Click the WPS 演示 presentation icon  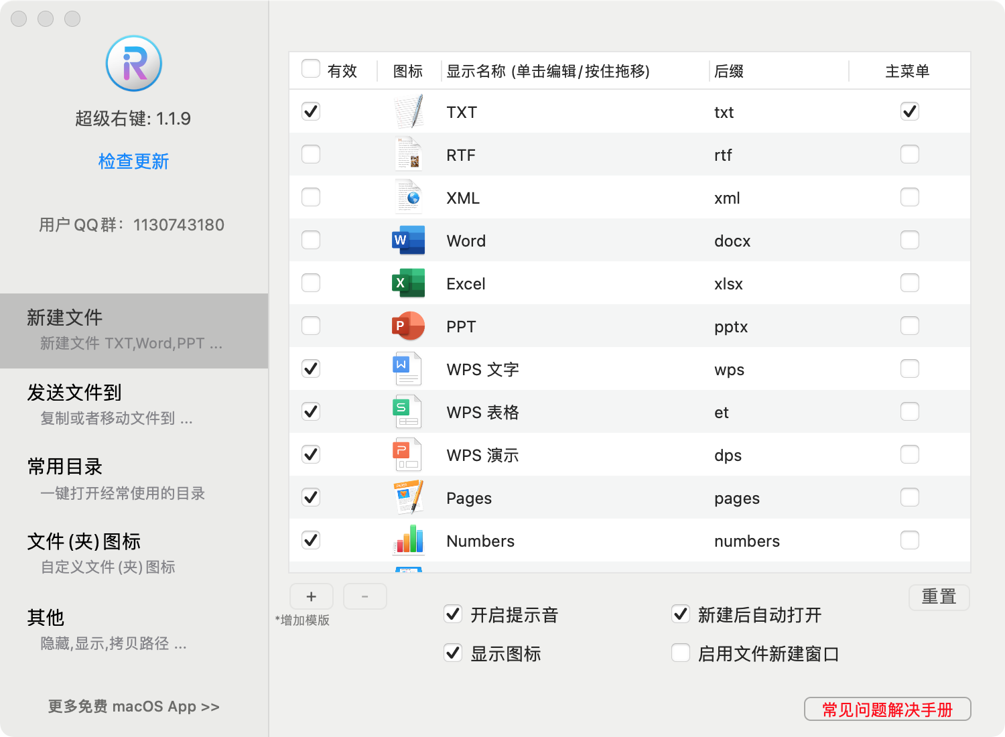tap(407, 454)
